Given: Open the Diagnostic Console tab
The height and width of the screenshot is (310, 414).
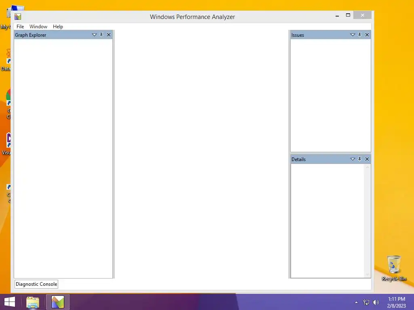Looking at the screenshot, I should pyautogui.click(x=36, y=284).
